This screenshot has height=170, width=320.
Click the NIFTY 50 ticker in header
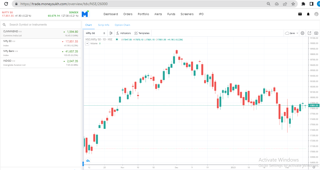(17, 14)
